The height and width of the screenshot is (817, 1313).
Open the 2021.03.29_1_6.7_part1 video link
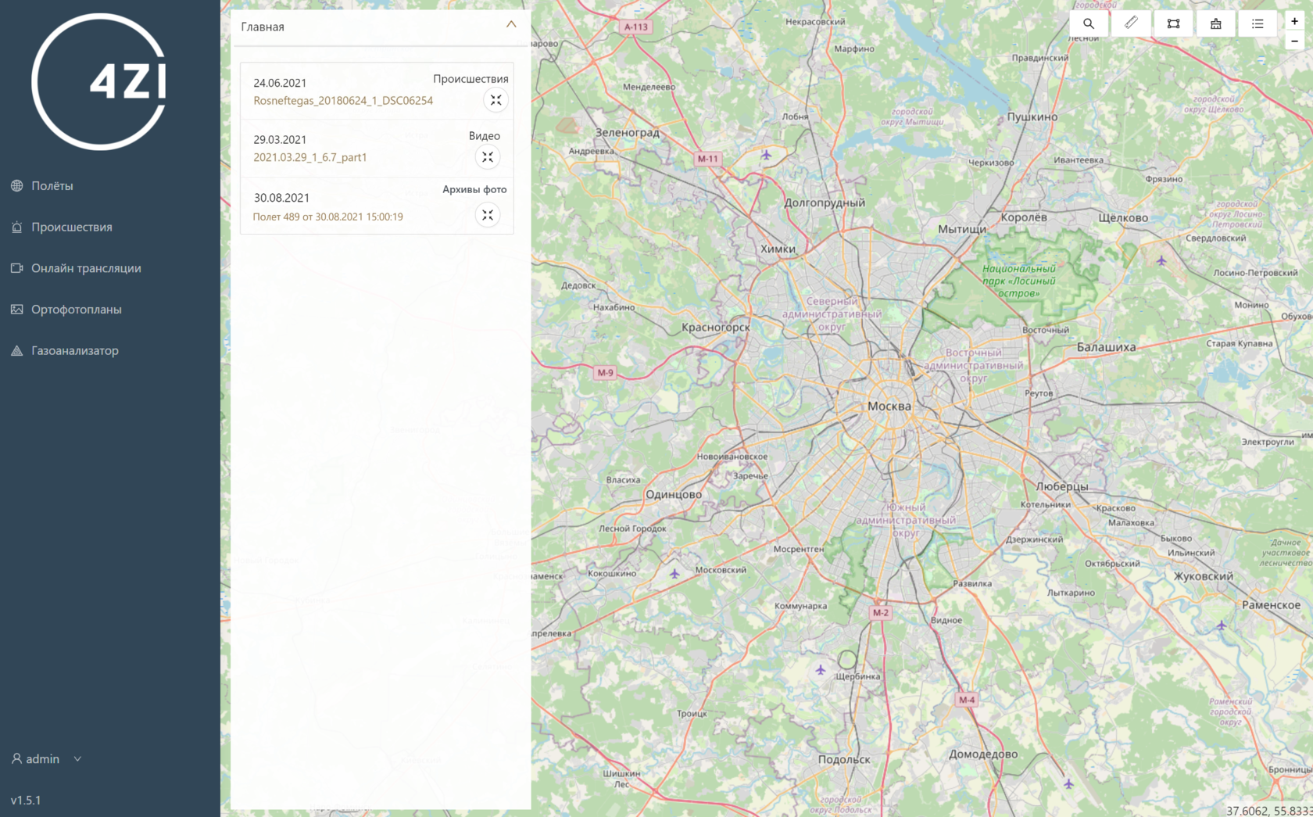pos(309,157)
